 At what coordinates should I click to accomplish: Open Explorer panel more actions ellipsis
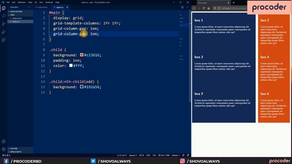point(29,7)
